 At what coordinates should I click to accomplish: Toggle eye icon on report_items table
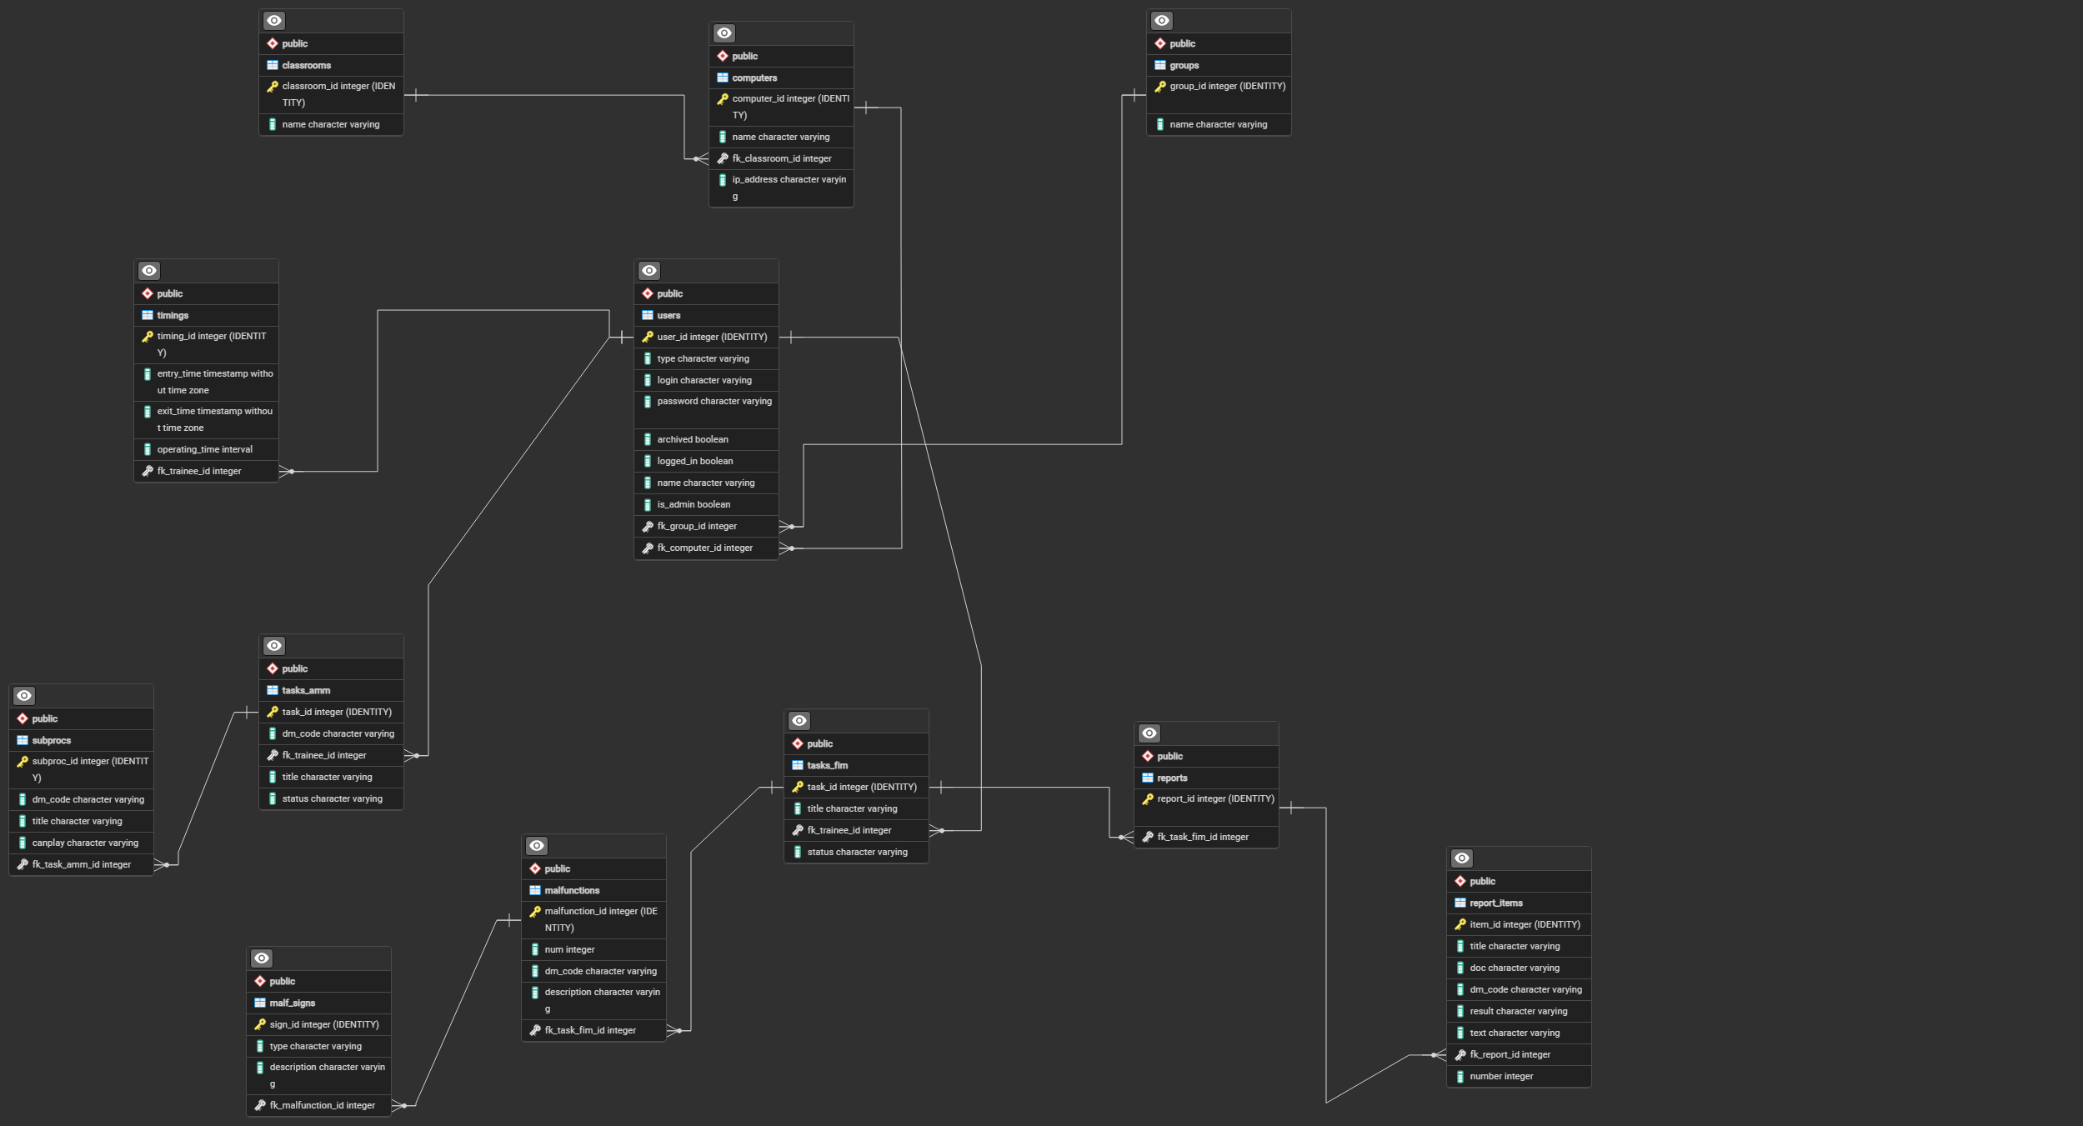click(1461, 858)
